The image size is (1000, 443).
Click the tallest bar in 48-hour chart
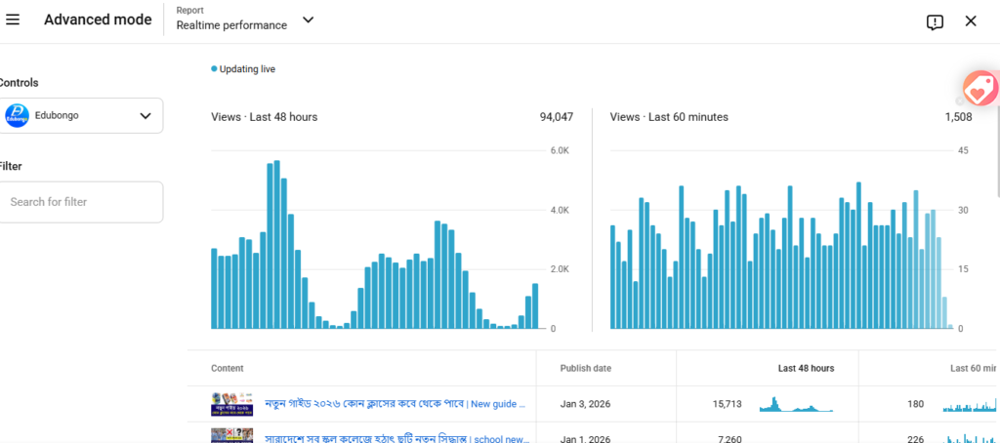(277, 244)
